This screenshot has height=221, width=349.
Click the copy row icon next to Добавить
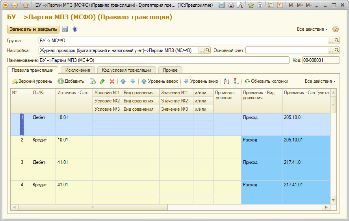coord(93,81)
